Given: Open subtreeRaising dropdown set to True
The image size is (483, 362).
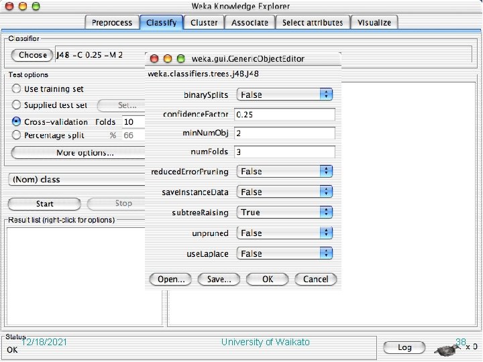Looking at the screenshot, I should 284,212.
